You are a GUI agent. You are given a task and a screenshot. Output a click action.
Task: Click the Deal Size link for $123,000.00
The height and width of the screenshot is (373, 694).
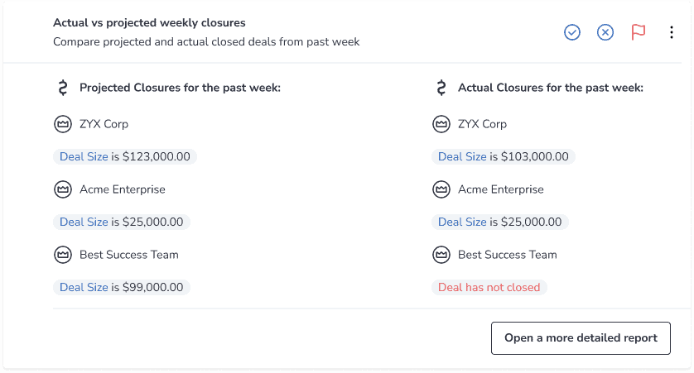point(84,156)
